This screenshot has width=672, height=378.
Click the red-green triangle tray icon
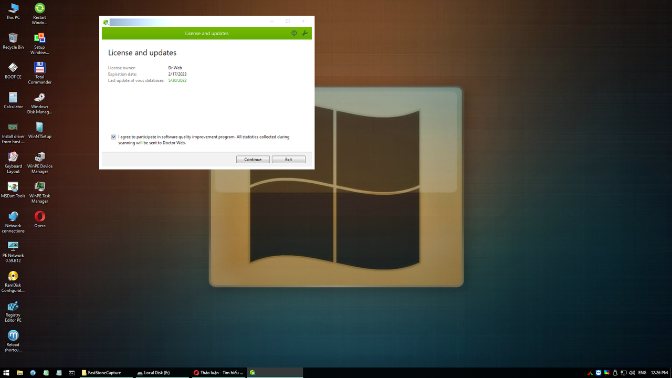[x=590, y=373]
